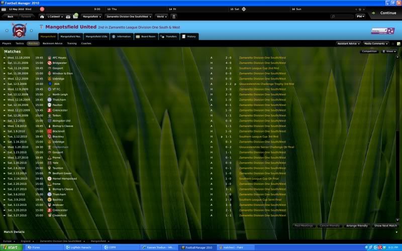Click the Arrange Friendly button

click(x=356, y=226)
